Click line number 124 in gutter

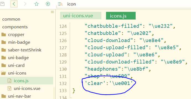[63, 26]
